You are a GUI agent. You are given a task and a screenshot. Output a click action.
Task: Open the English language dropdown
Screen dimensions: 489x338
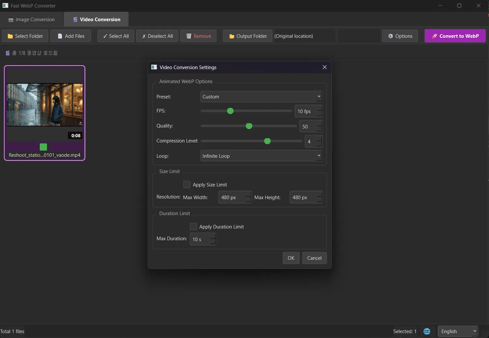click(458, 331)
